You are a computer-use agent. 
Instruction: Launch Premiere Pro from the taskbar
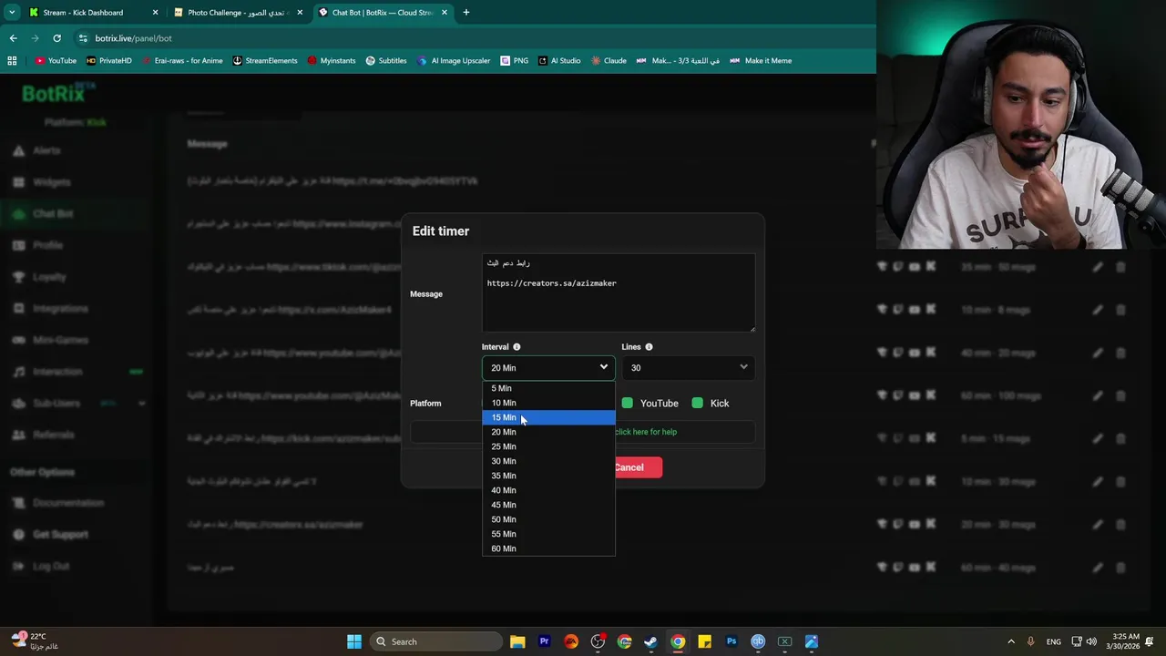[x=544, y=641]
